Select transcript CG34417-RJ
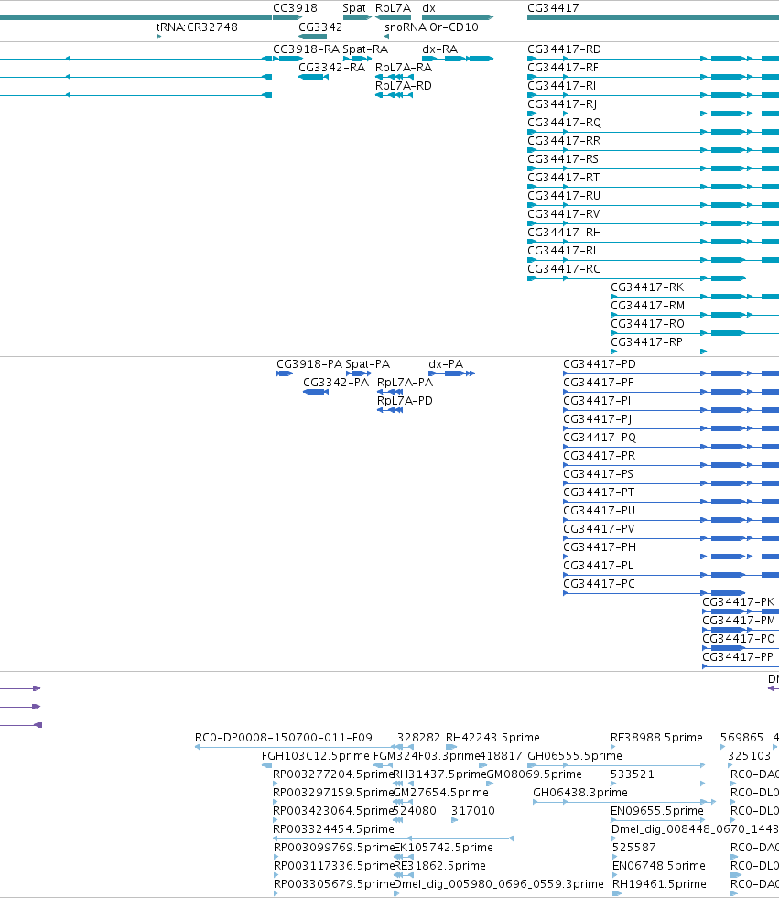779x898 pixels. tap(562, 104)
